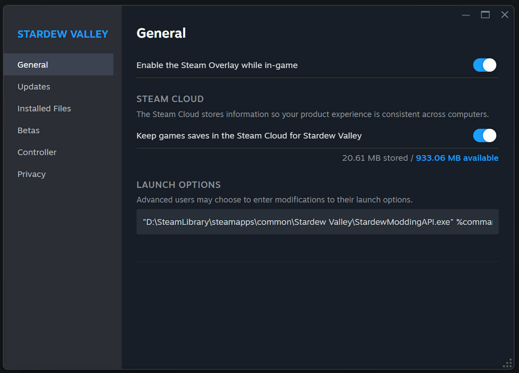The height and width of the screenshot is (373, 519).
Task: Disable the Steam Overlay while in-game toggle
Action: (x=485, y=65)
